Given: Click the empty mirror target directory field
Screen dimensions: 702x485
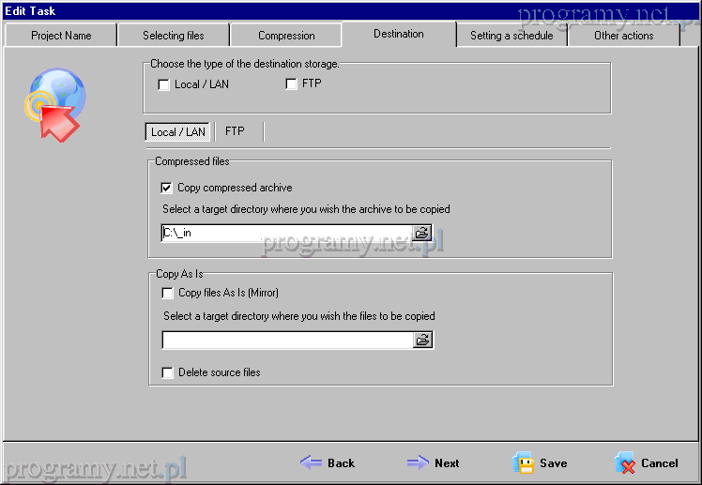Looking at the screenshot, I should coord(286,340).
